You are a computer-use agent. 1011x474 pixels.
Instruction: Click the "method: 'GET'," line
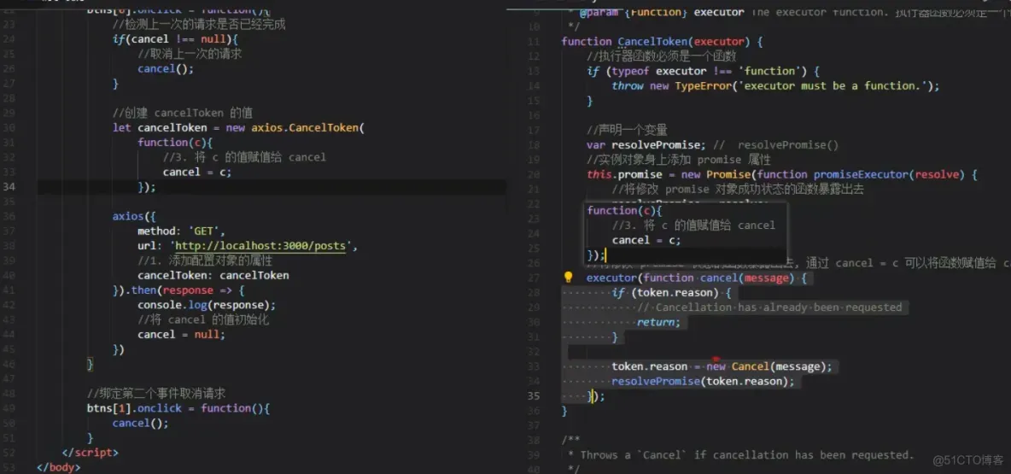[182, 231]
